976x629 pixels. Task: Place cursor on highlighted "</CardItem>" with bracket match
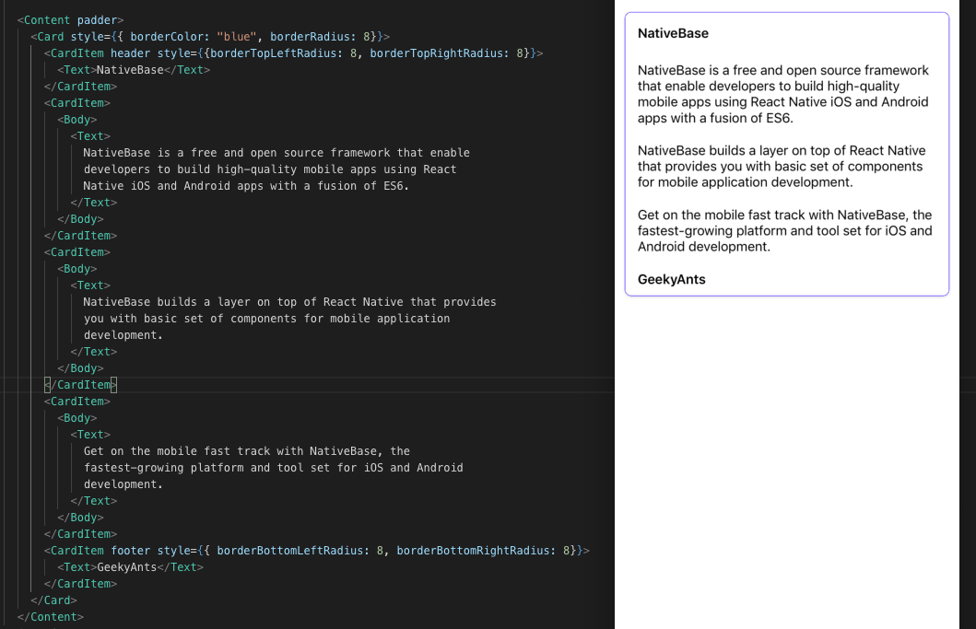80,385
